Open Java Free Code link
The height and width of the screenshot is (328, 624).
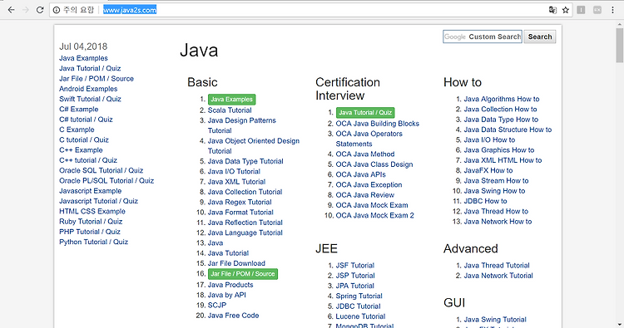233,316
